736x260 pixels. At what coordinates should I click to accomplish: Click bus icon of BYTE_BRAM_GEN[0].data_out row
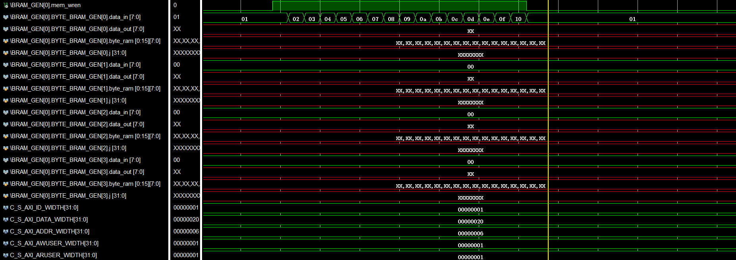point(6,29)
